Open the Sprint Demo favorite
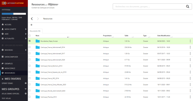Screen dimensions: 193x101 [x=7, y=83]
